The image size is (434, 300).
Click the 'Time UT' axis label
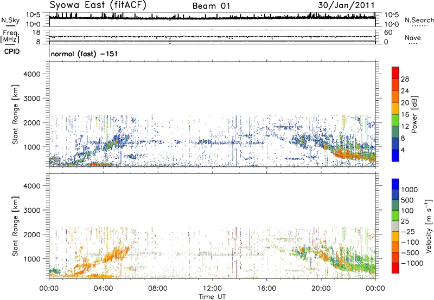212,297
